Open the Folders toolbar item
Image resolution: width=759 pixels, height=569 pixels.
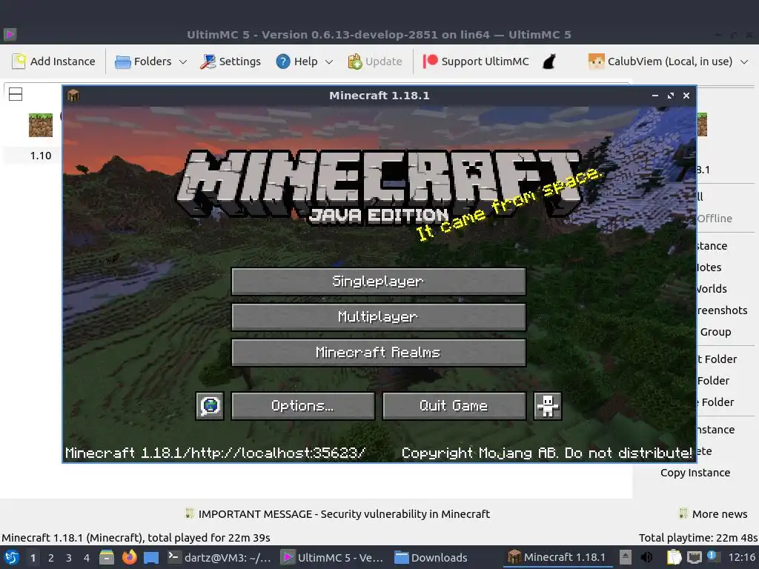143,61
